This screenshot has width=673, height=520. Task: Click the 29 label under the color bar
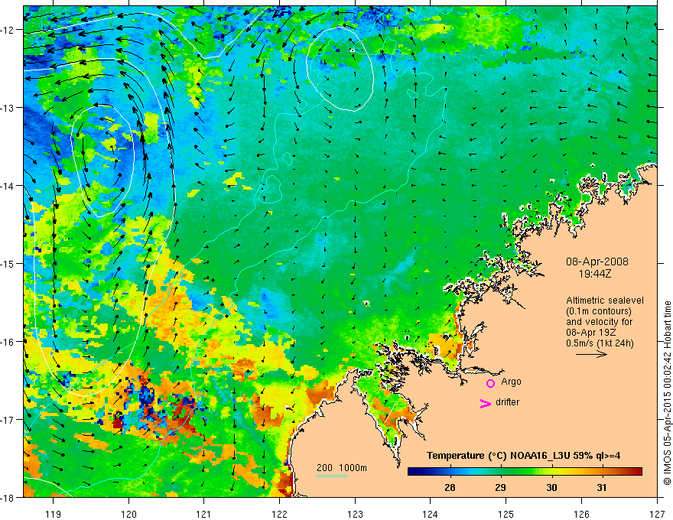(x=500, y=487)
